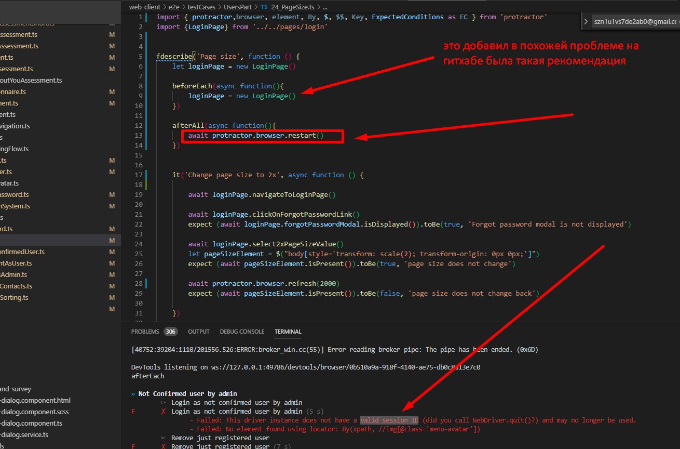This screenshot has height=449, width=680.
Task: Click the fdescribe keyword in the code
Action: pyautogui.click(x=174, y=56)
